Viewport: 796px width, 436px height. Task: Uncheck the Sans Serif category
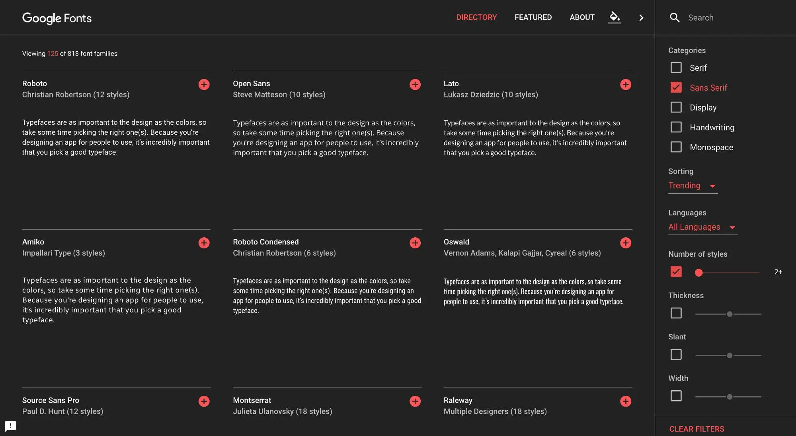(x=676, y=87)
